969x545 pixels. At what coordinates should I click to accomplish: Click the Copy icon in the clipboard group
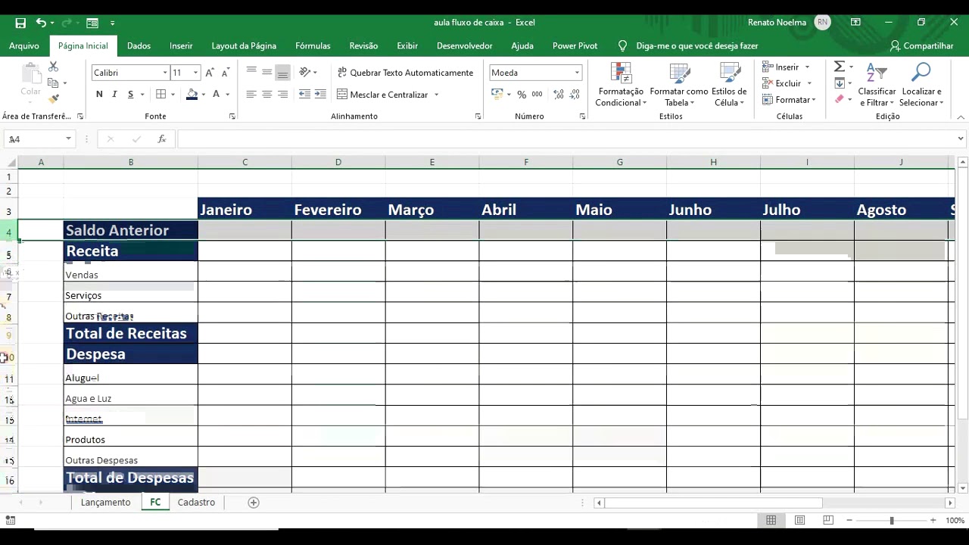click(53, 83)
